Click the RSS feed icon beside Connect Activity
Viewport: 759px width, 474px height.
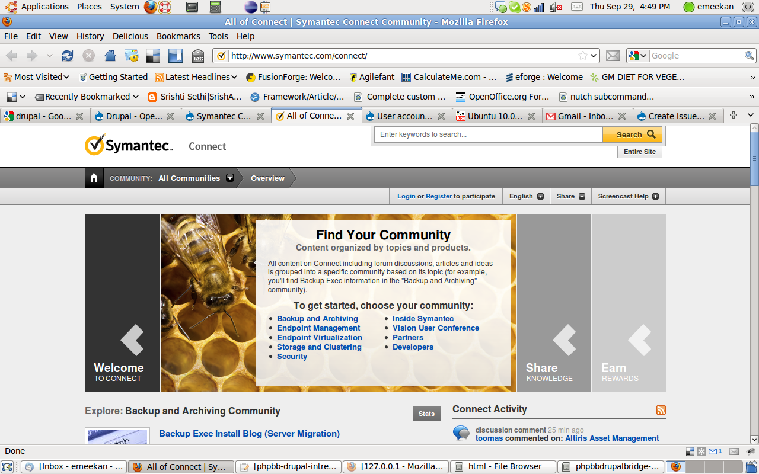[661, 410]
